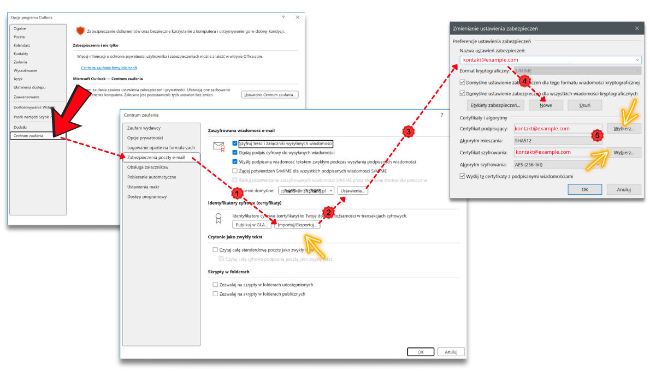Viewport: 650px width, 372px height.
Task: Click the Certyfikat podpisujący field
Action: click(x=558, y=129)
